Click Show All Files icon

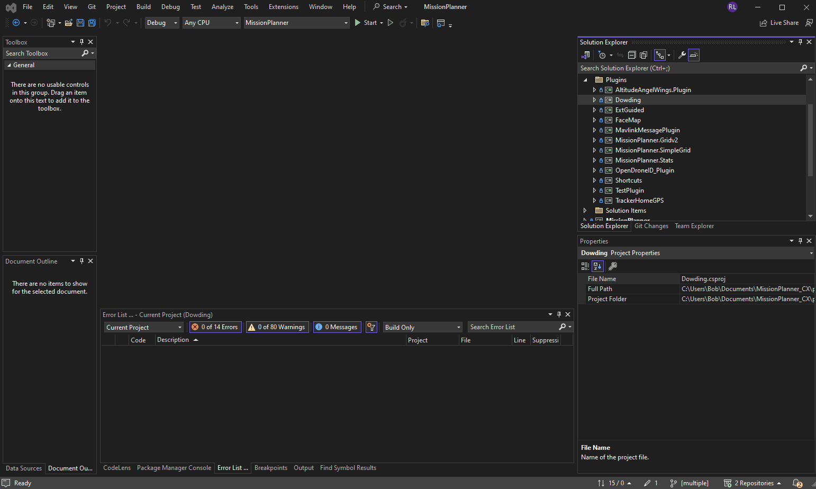point(643,55)
